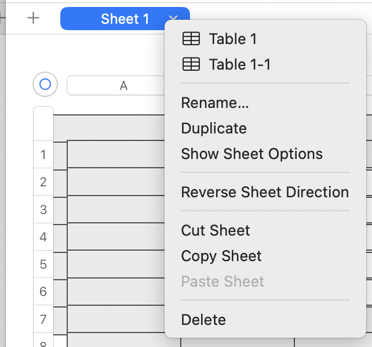
Task: Choose Table 1 in the menu
Action: [232, 39]
